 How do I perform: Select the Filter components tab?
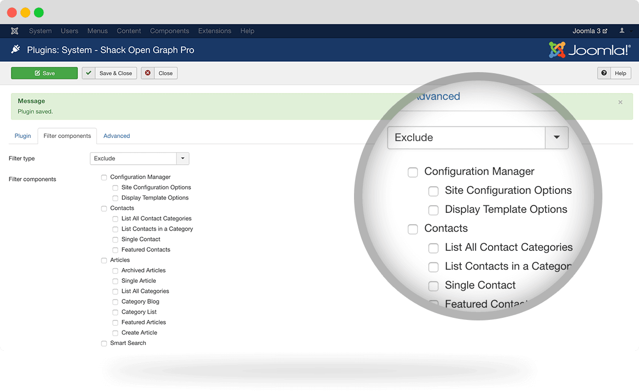(x=67, y=136)
